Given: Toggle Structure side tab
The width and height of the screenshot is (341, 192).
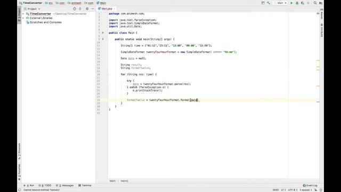Looking at the screenshot, I should [x=19, y=151].
